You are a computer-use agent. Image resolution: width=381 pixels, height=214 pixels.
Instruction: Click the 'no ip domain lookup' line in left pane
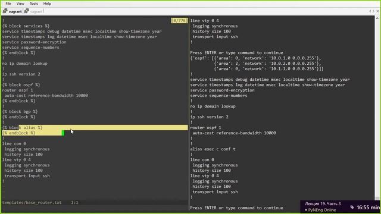pyautogui.click(x=25, y=64)
